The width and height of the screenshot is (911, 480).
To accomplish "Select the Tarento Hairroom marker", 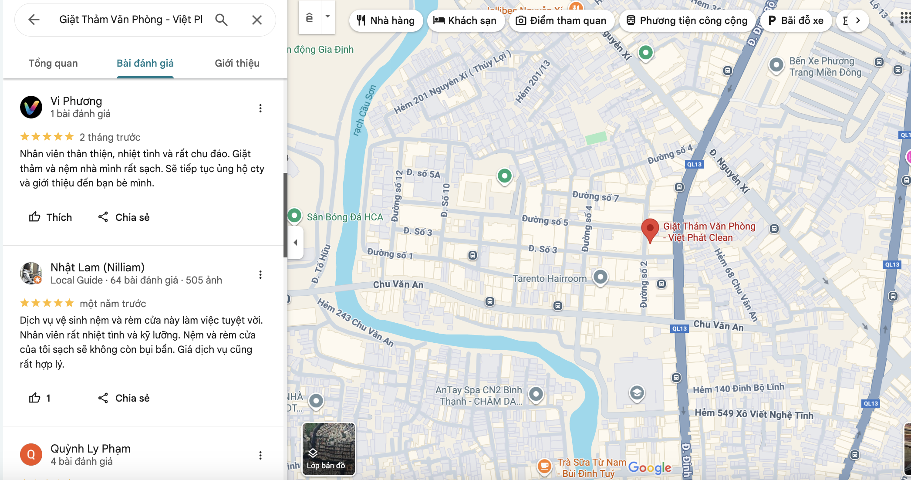I will click(600, 277).
